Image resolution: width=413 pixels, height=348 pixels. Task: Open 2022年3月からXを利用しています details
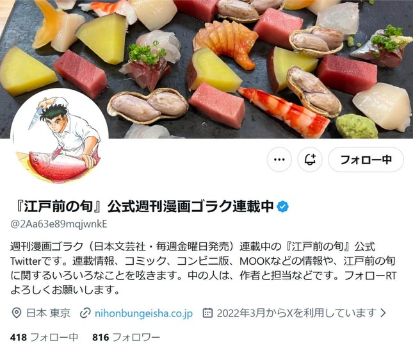[296, 313]
